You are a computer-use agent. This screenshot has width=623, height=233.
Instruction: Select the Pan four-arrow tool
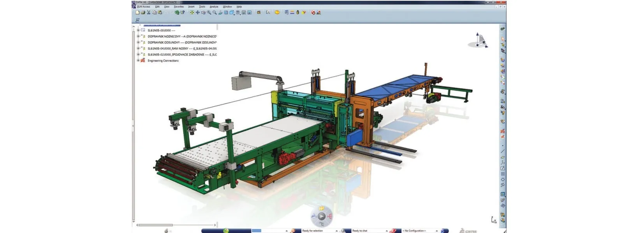(x=198, y=12)
